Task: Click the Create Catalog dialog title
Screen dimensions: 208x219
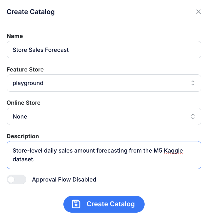Action: pyautogui.click(x=31, y=12)
